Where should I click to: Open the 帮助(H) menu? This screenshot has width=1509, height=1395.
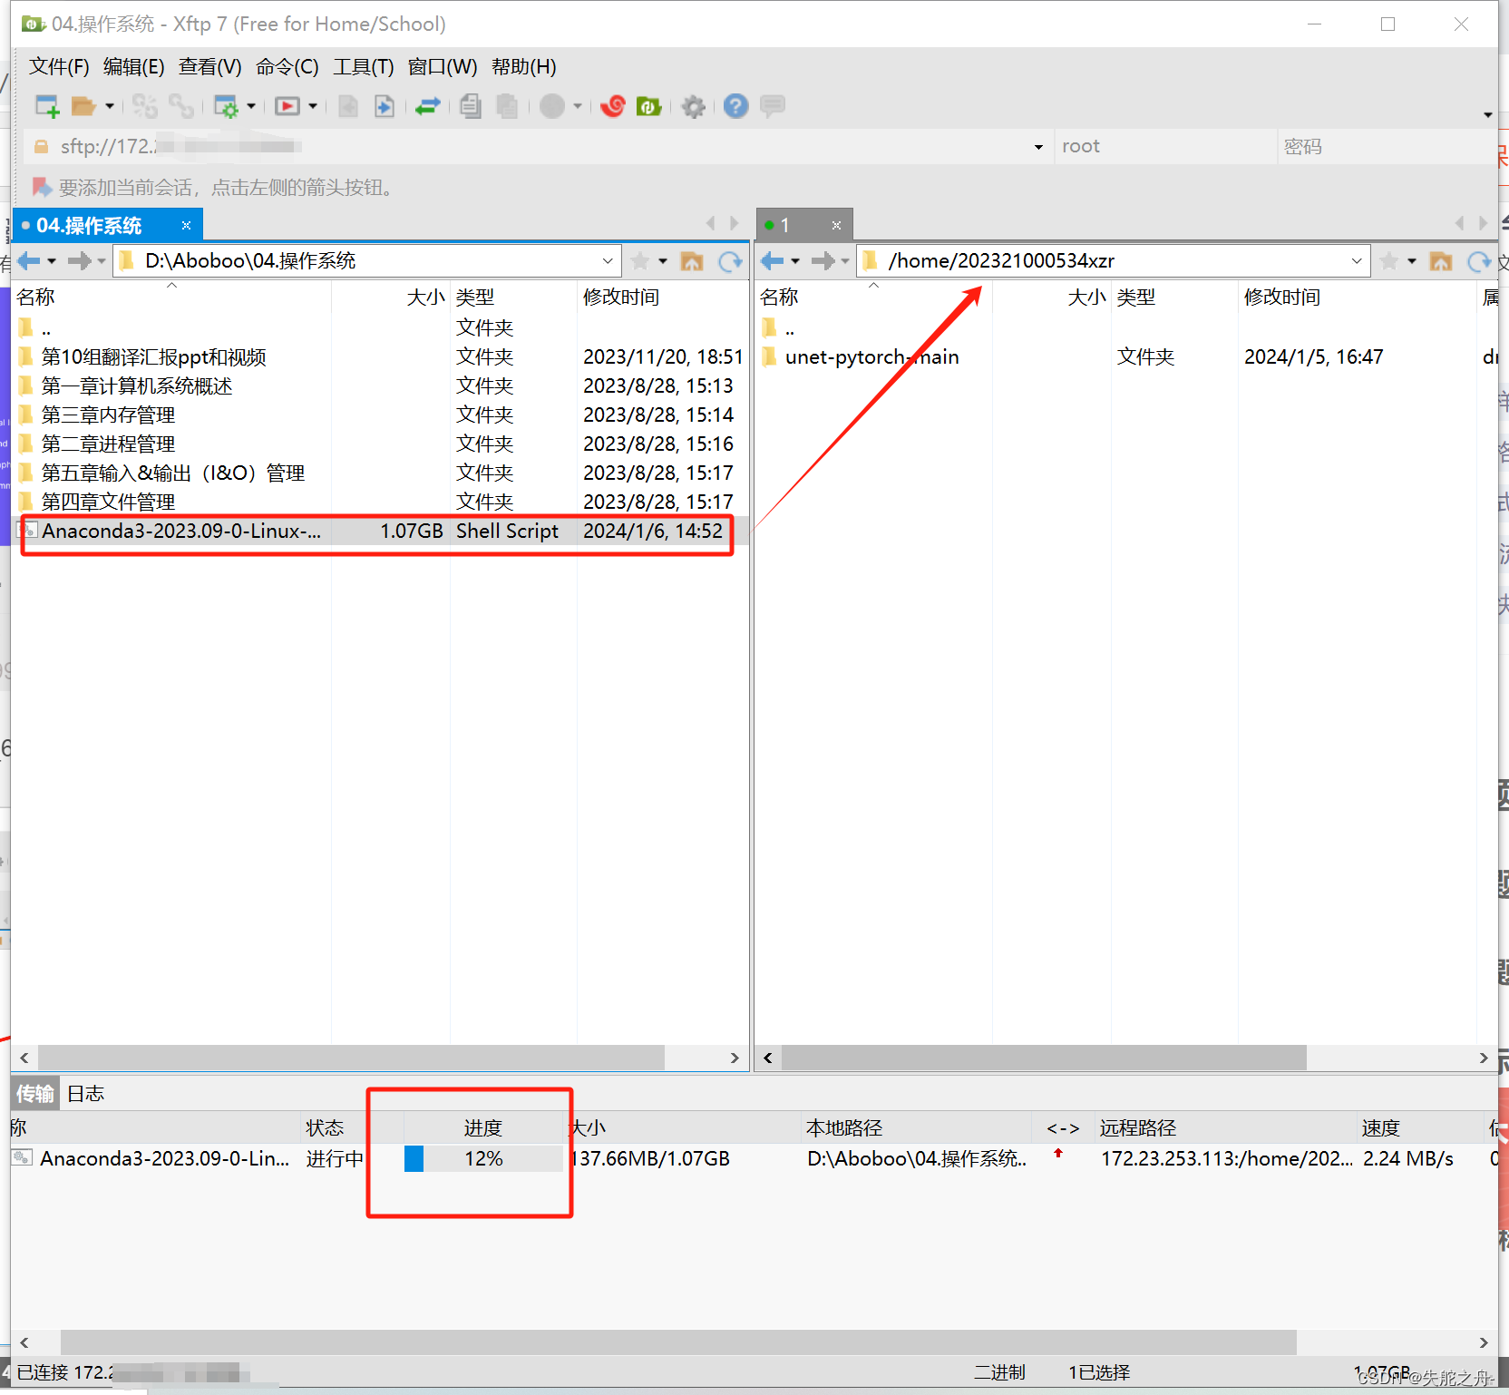coord(524,66)
